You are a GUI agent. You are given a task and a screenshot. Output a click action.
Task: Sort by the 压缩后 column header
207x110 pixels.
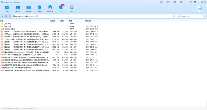tap(62, 21)
